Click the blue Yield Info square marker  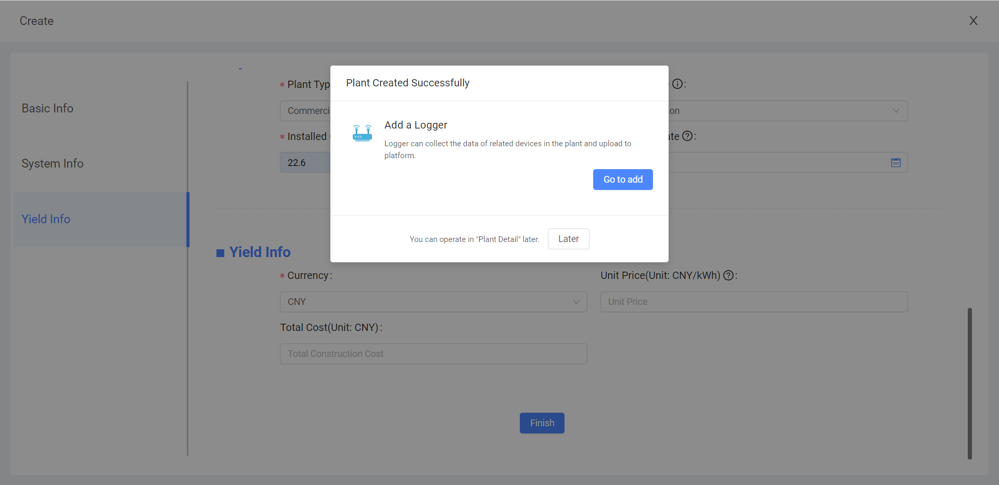pyautogui.click(x=221, y=253)
